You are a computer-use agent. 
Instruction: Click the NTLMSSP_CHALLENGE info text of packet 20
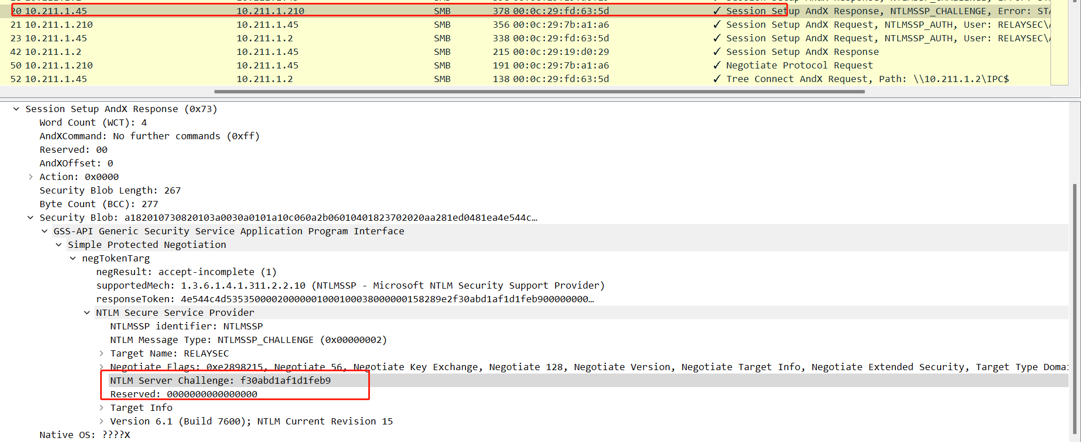(938, 11)
